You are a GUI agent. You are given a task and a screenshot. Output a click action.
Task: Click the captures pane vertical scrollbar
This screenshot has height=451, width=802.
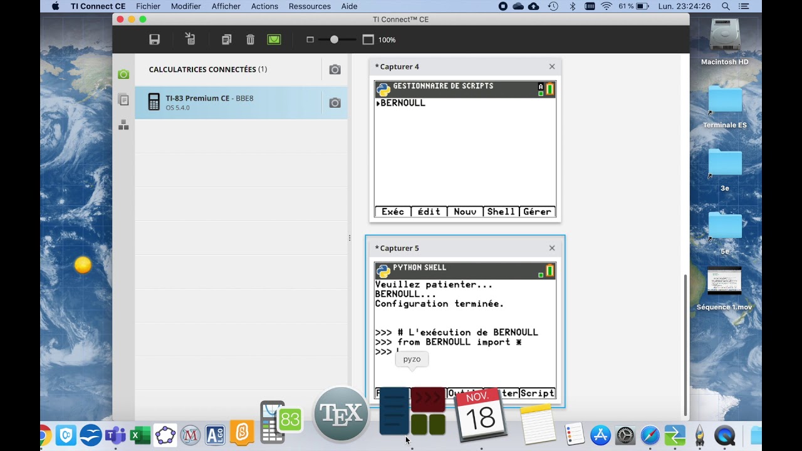(x=686, y=345)
